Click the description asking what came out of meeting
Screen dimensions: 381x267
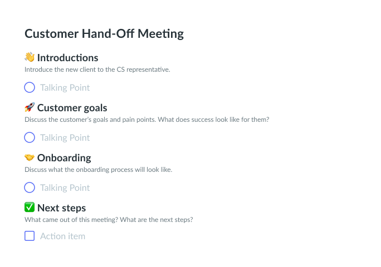point(109,220)
